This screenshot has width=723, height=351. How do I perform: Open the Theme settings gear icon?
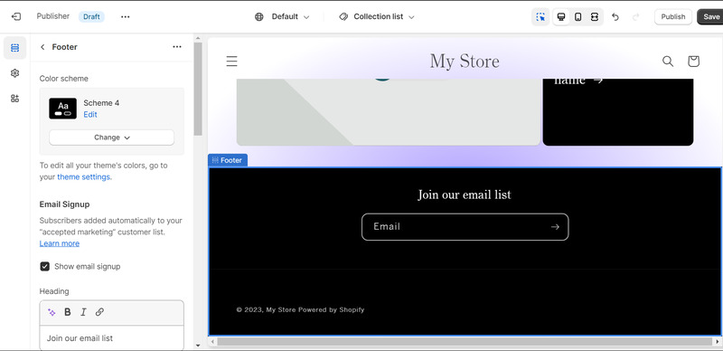(14, 73)
